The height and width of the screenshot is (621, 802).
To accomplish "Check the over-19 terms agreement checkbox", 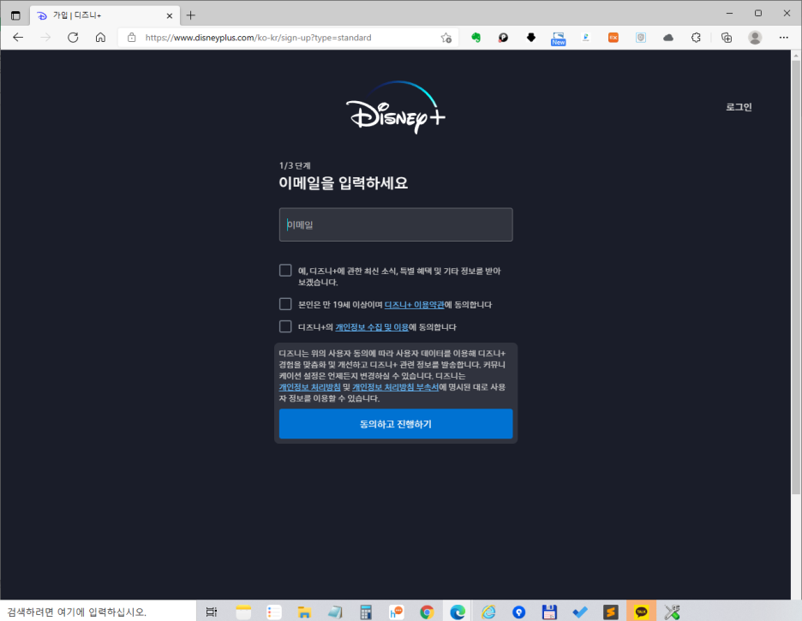I will pos(285,304).
